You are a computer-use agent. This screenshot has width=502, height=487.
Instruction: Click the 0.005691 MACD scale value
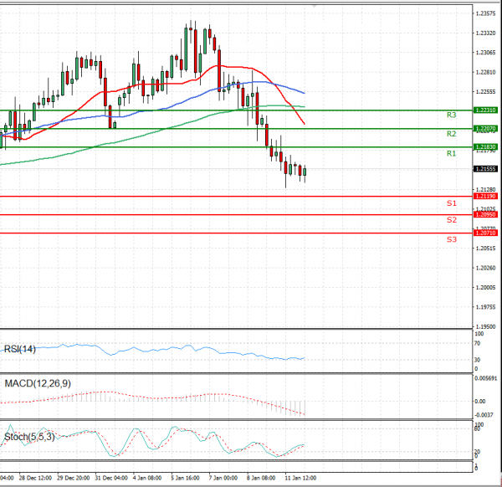tap(485, 378)
